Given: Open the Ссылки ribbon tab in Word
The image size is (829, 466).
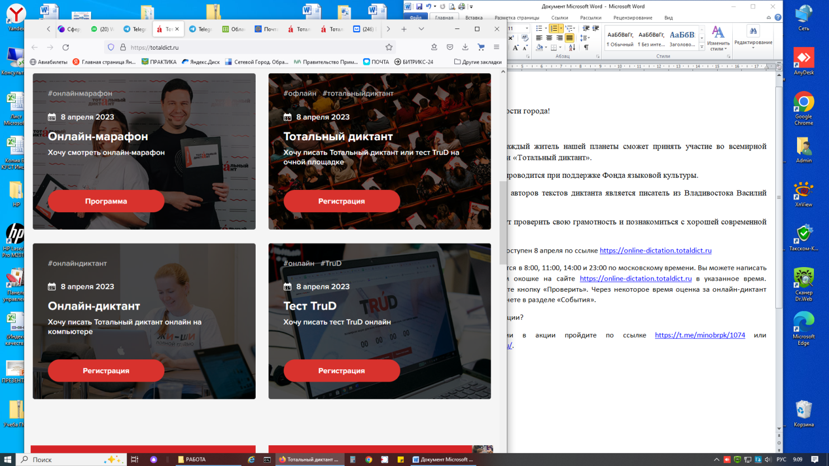Looking at the screenshot, I should (x=559, y=18).
